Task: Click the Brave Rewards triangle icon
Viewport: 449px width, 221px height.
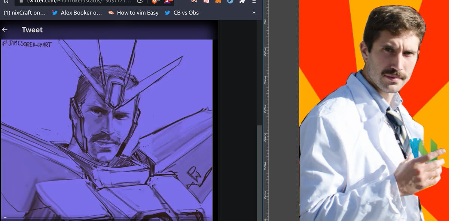Action: click(x=168, y=1)
